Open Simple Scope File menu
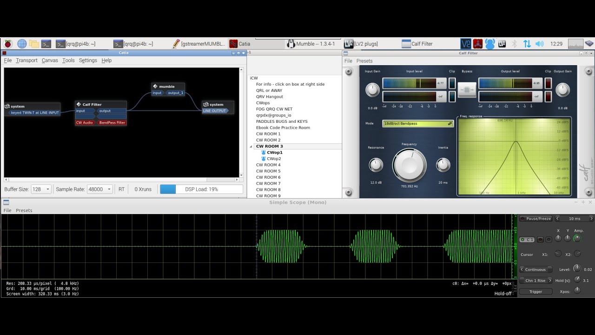 (7, 210)
